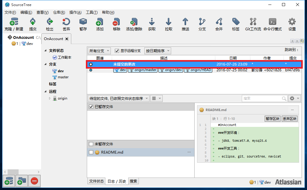Image resolution: width=307 pixels, height=190 pixels.
Task: Click the 暂存区块 button
Action: point(272,119)
